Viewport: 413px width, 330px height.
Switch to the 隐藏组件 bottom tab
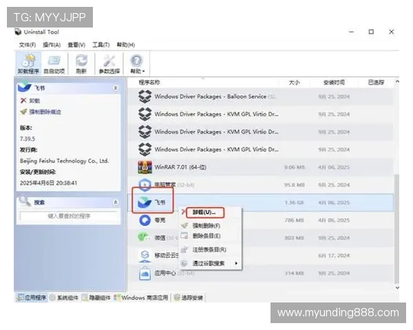pyautogui.click(x=96, y=298)
